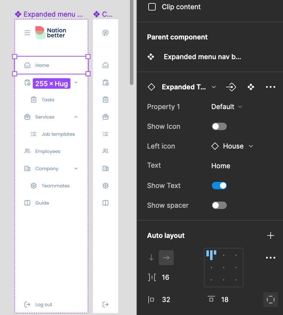
Task: Enable the Show Icon toggle
Action: tap(219, 126)
